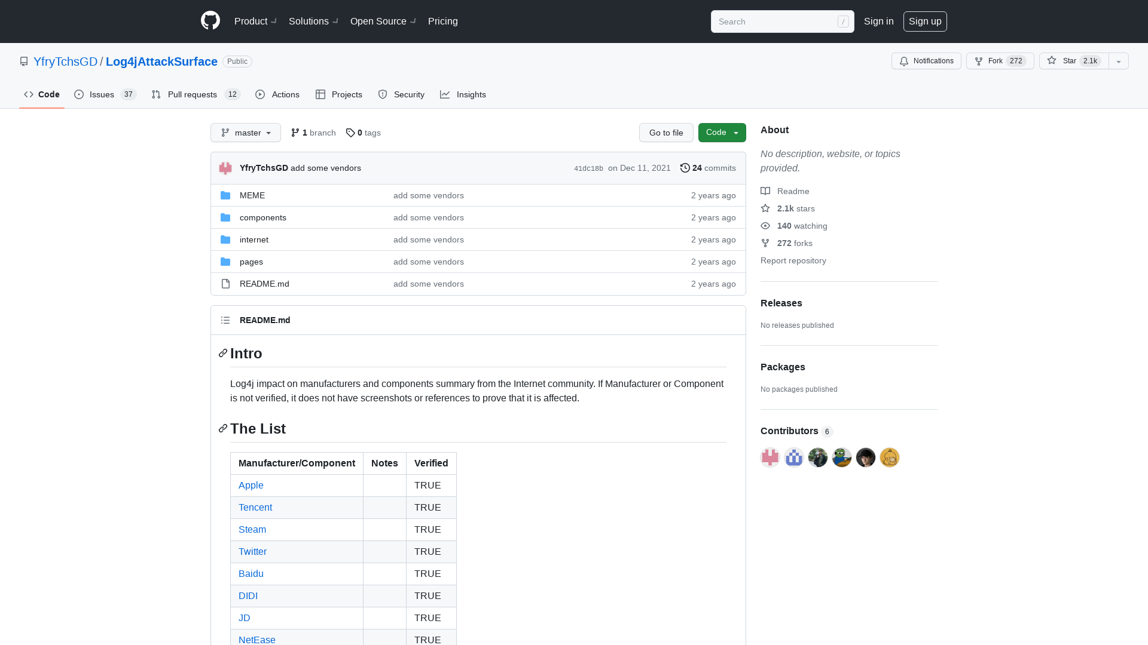Image resolution: width=1148 pixels, height=645 pixels.
Task: Click the README.md file icon
Action: point(225,284)
